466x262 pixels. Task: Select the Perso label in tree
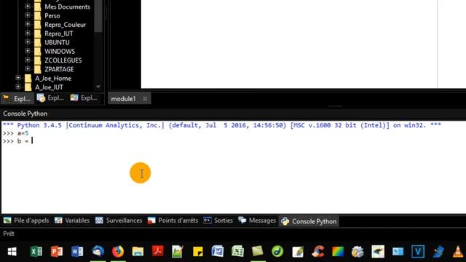click(52, 16)
